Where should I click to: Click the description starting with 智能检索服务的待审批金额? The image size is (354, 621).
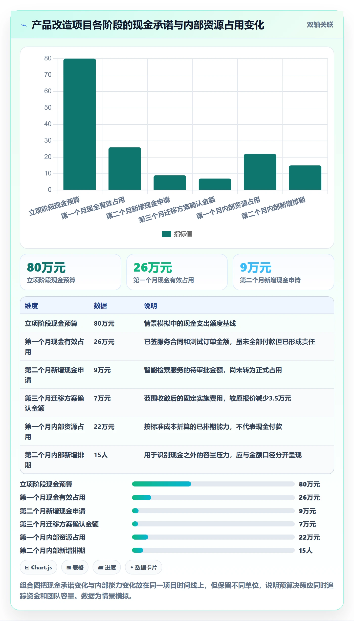[x=213, y=370]
